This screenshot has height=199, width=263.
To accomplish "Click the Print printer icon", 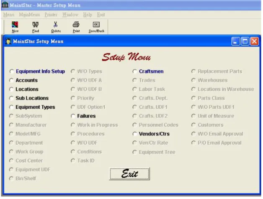I will tap(76, 25).
